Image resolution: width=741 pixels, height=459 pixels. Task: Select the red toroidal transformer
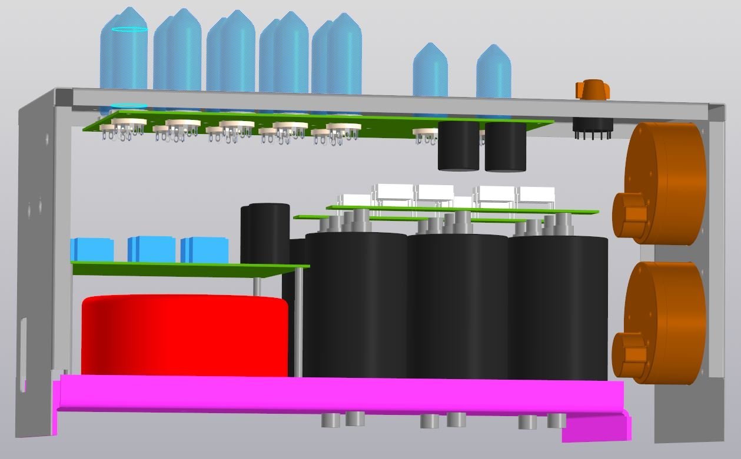pyautogui.click(x=184, y=335)
